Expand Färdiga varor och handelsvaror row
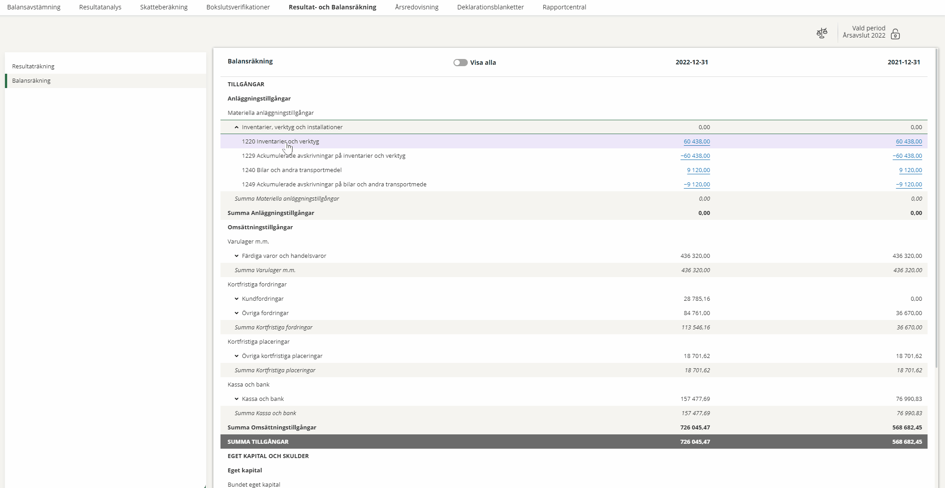This screenshot has height=488, width=945. pos(237,256)
